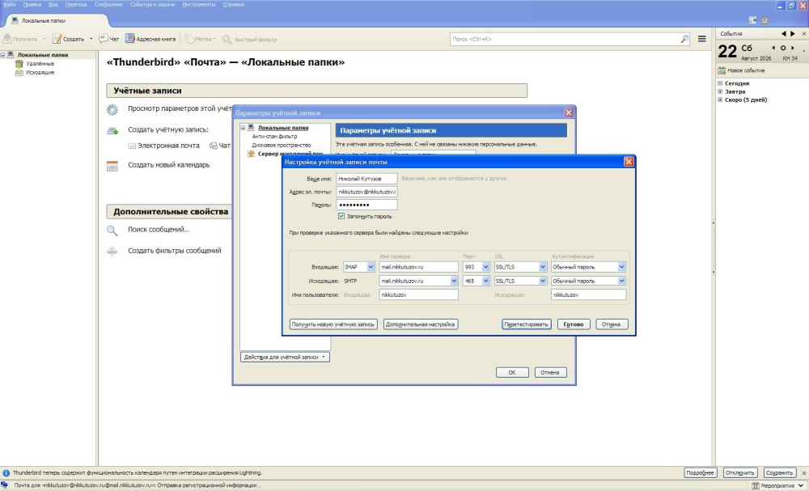This screenshot has height=491, width=809.
Task: Collapse the Сегодня events group
Action: point(720,83)
